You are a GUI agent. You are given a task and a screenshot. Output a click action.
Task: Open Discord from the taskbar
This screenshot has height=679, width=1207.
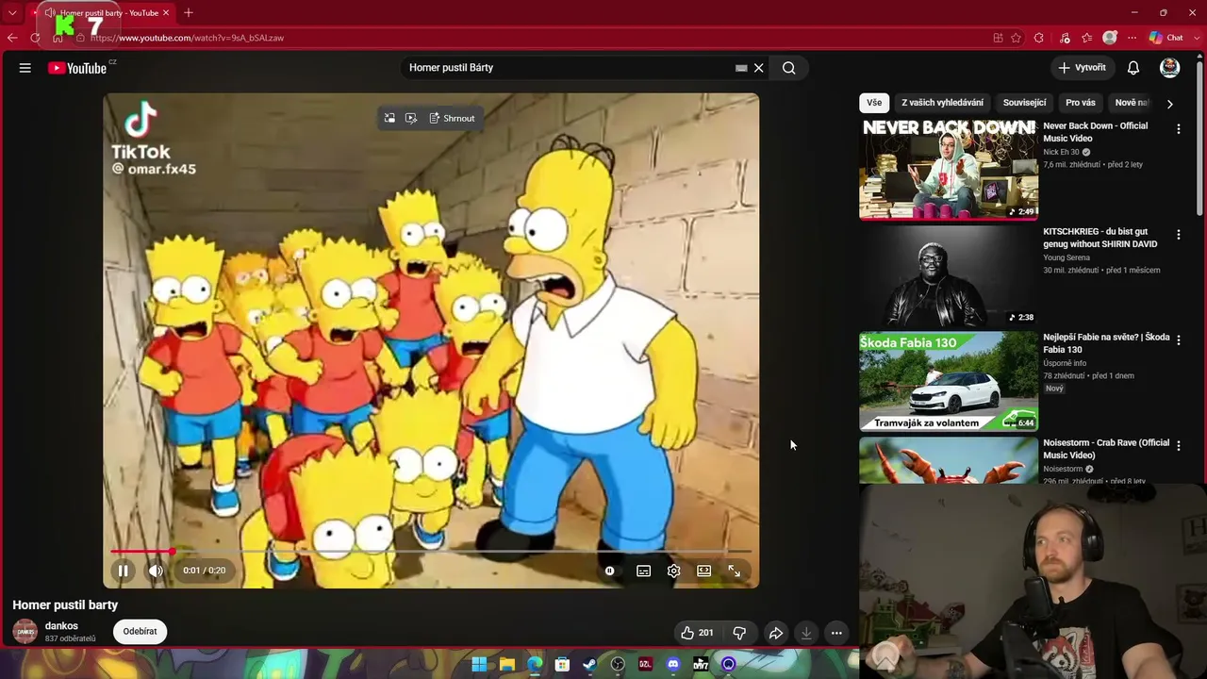tap(672, 664)
